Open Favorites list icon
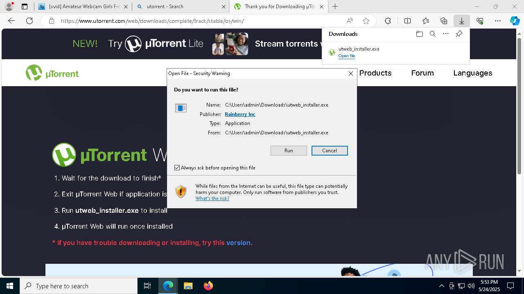The height and width of the screenshot is (294, 524). [x=426, y=21]
